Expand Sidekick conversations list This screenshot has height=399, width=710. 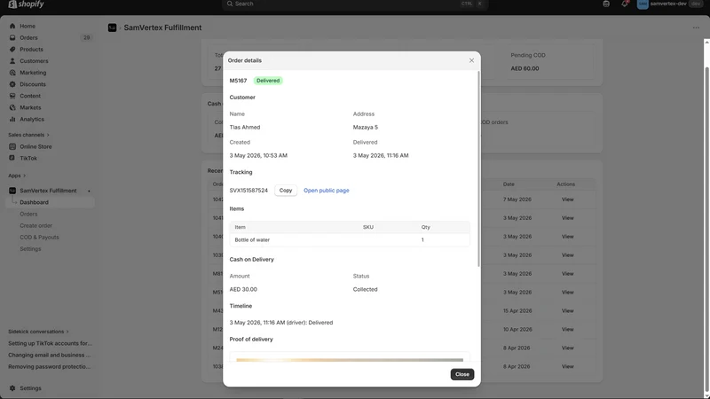(38, 332)
